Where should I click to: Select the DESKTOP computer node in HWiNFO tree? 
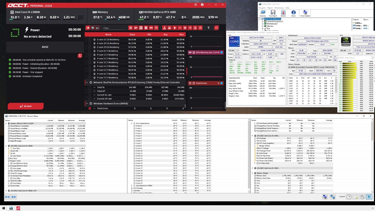pyautogui.click(x=272, y=19)
